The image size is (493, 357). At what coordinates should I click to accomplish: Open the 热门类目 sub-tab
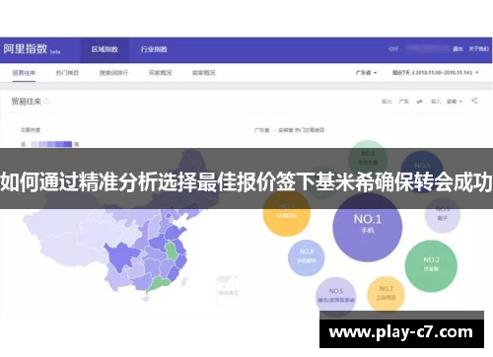click(x=67, y=73)
